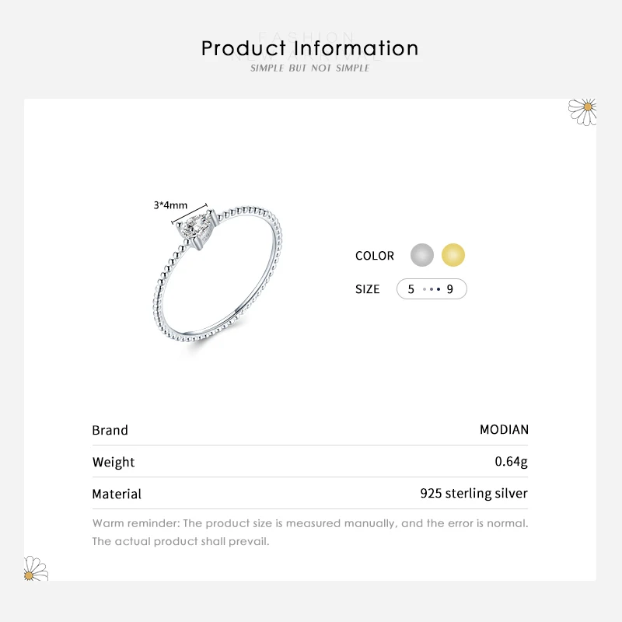Click the size 5 option

pos(411,289)
